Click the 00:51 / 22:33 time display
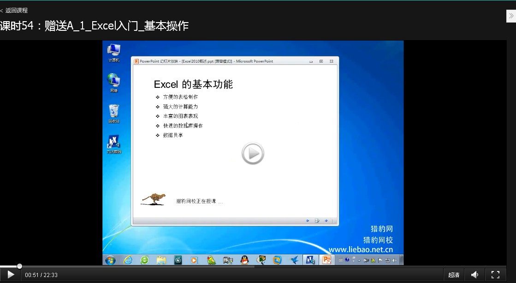 pos(41,275)
